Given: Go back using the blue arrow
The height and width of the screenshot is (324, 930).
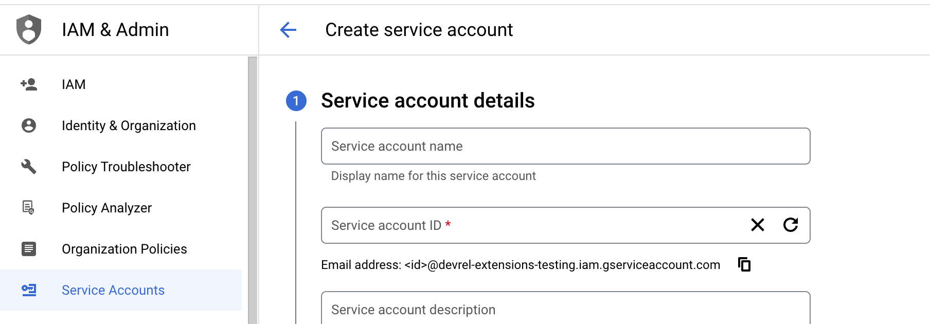Looking at the screenshot, I should click(288, 30).
